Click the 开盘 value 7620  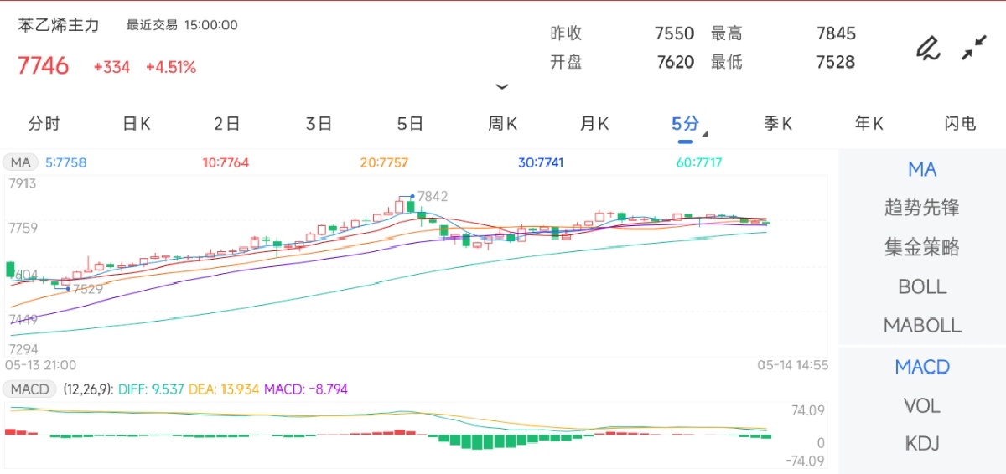(675, 62)
